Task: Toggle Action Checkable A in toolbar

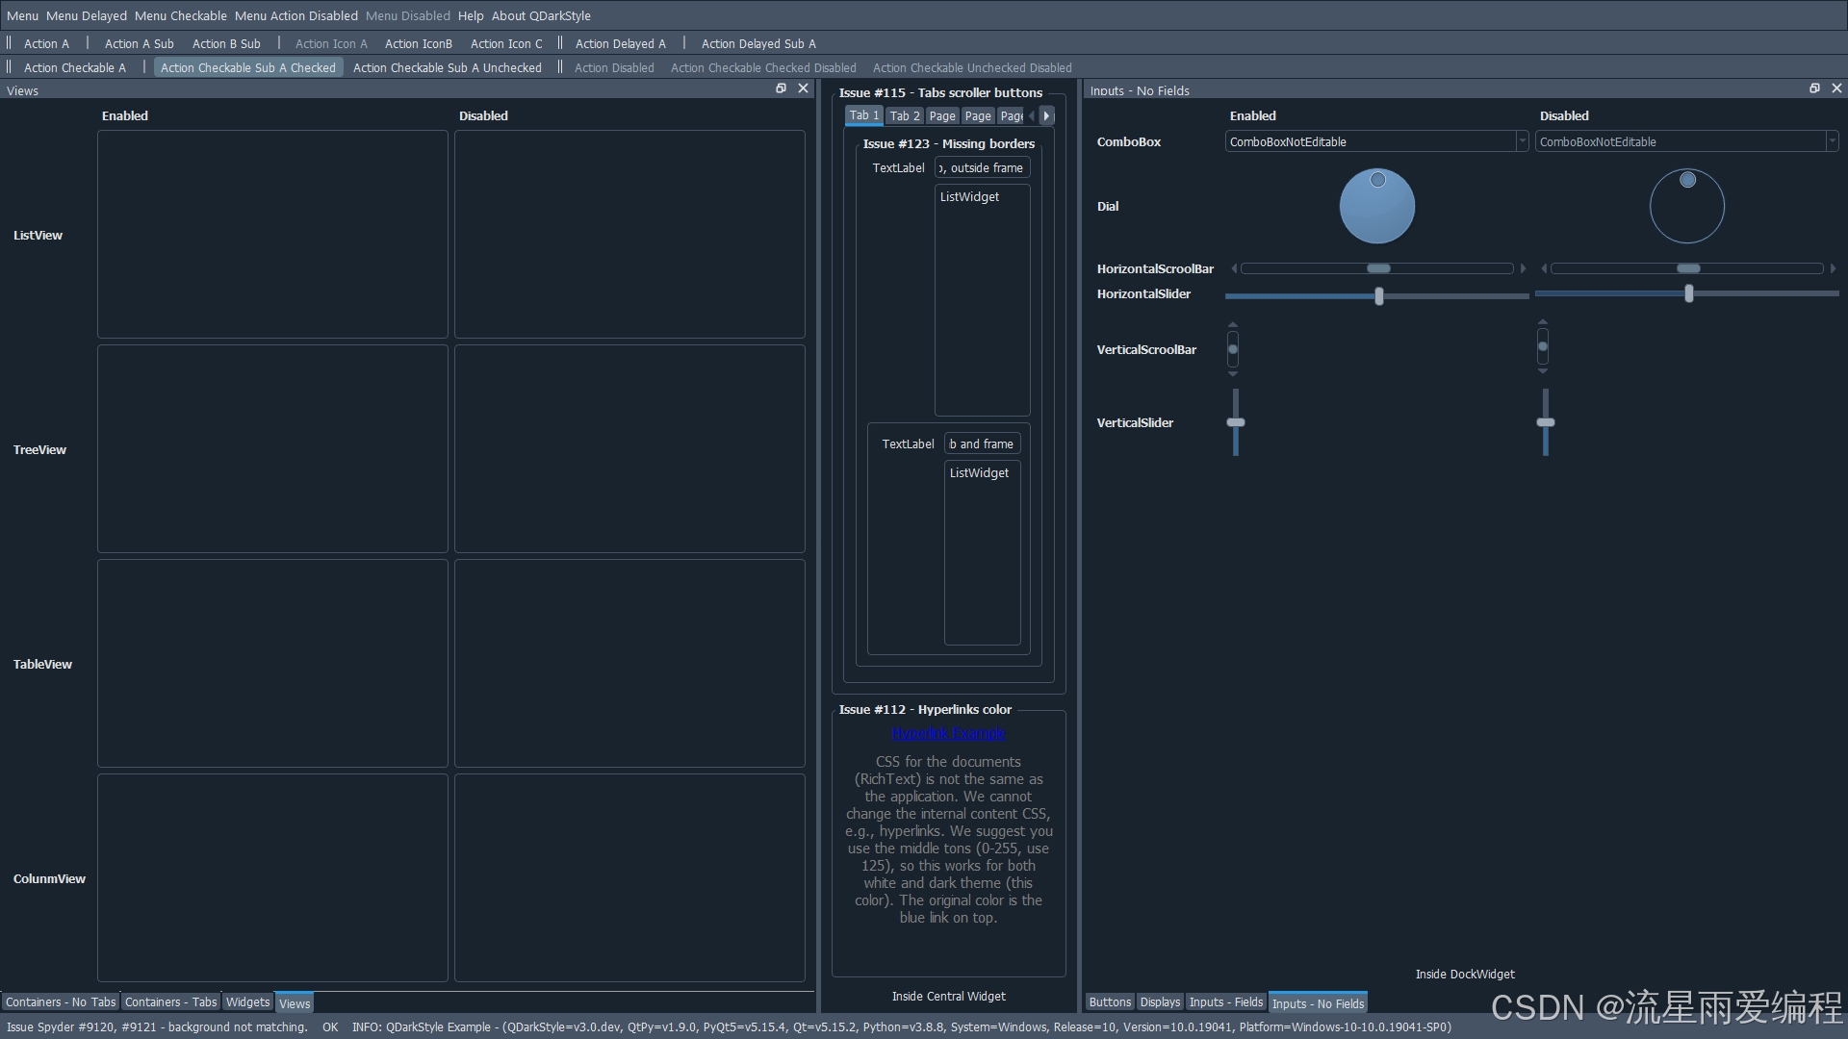Action: pos(74,68)
